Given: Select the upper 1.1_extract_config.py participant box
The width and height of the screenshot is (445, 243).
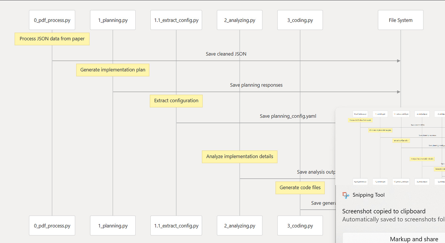Looking at the screenshot, I should [x=176, y=20].
